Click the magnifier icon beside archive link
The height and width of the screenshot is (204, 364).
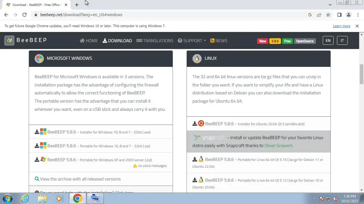37,179
